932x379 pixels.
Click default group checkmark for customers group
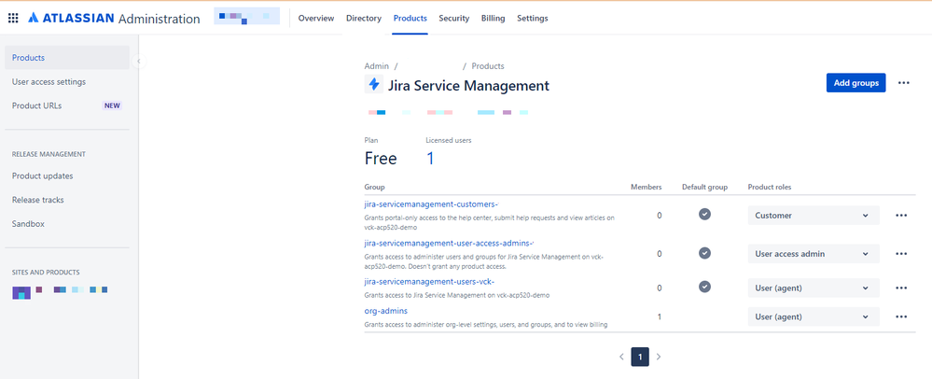704,214
